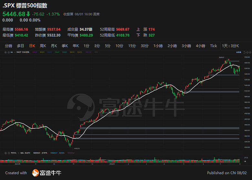Click the 最低價 value 5410.42
This screenshot has height=180, width=252.
21,35
